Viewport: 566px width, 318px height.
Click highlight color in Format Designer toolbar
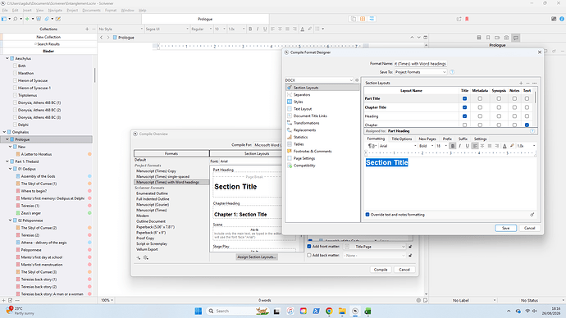click(512, 146)
